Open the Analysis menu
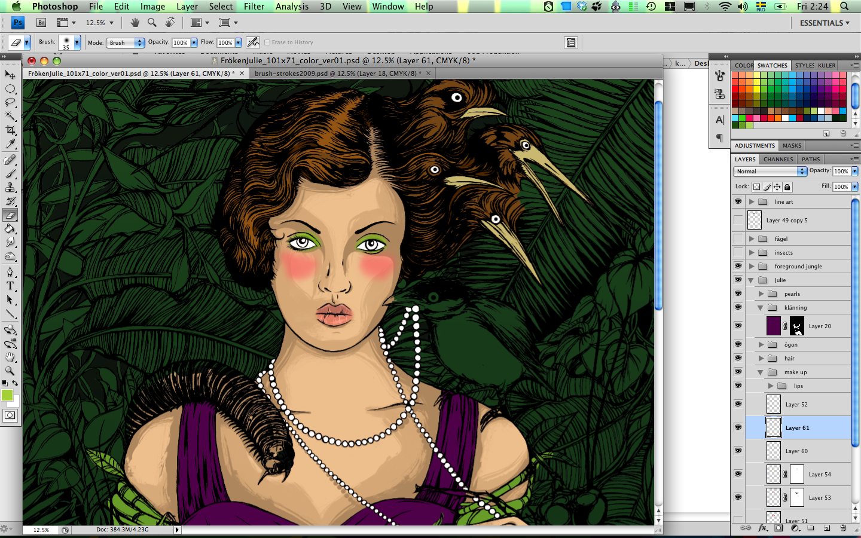 pyautogui.click(x=292, y=7)
